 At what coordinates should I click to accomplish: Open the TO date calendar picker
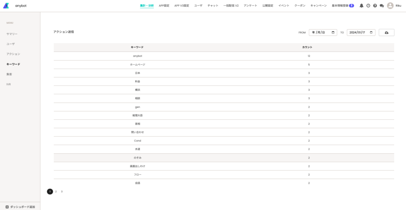pyautogui.click(x=371, y=32)
